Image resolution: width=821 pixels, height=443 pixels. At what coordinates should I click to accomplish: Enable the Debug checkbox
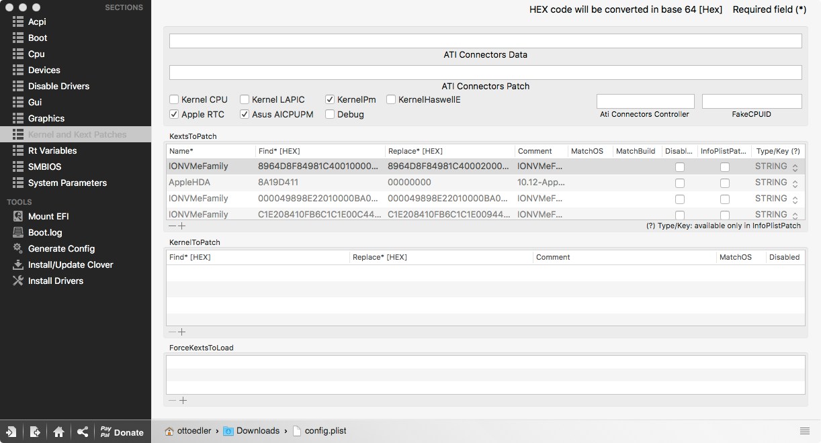point(330,114)
